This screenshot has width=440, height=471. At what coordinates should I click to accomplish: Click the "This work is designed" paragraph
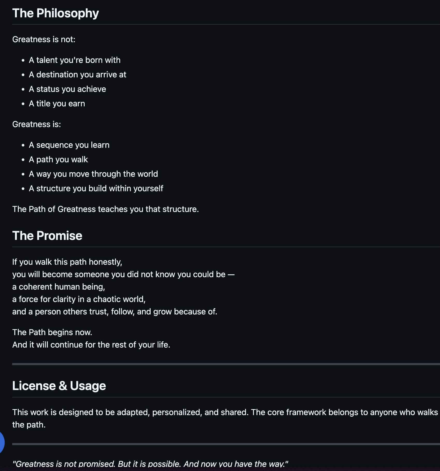tap(225, 412)
